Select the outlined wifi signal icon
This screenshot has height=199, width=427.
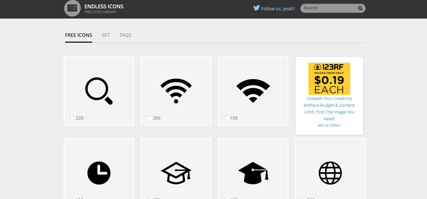tap(176, 91)
